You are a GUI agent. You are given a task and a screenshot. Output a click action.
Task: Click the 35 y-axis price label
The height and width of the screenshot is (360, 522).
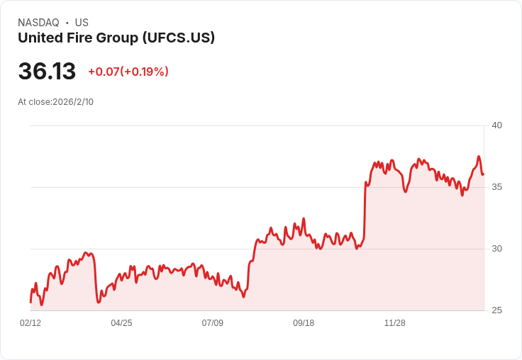coord(496,187)
